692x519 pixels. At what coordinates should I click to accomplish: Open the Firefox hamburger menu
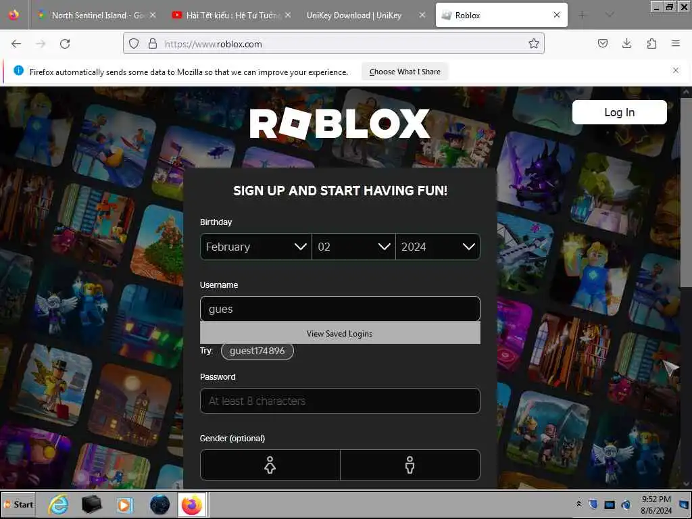676,43
